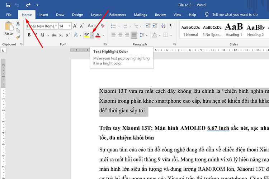Sort text with the A-Z icon
Image resolution: width=269 pixels, height=179 pixels.
[x=163, y=26]
